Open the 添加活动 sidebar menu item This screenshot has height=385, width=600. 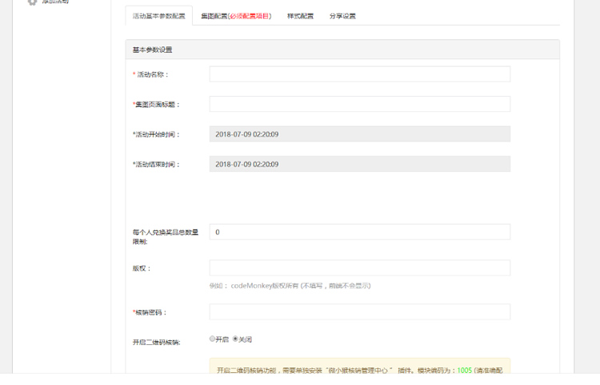point(55,2)
